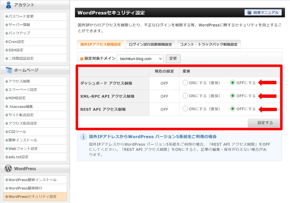This screenshot has width=290, height=203.
Task: Click the WordPressセキュリティ設定 page title
Action: [111, 13]
